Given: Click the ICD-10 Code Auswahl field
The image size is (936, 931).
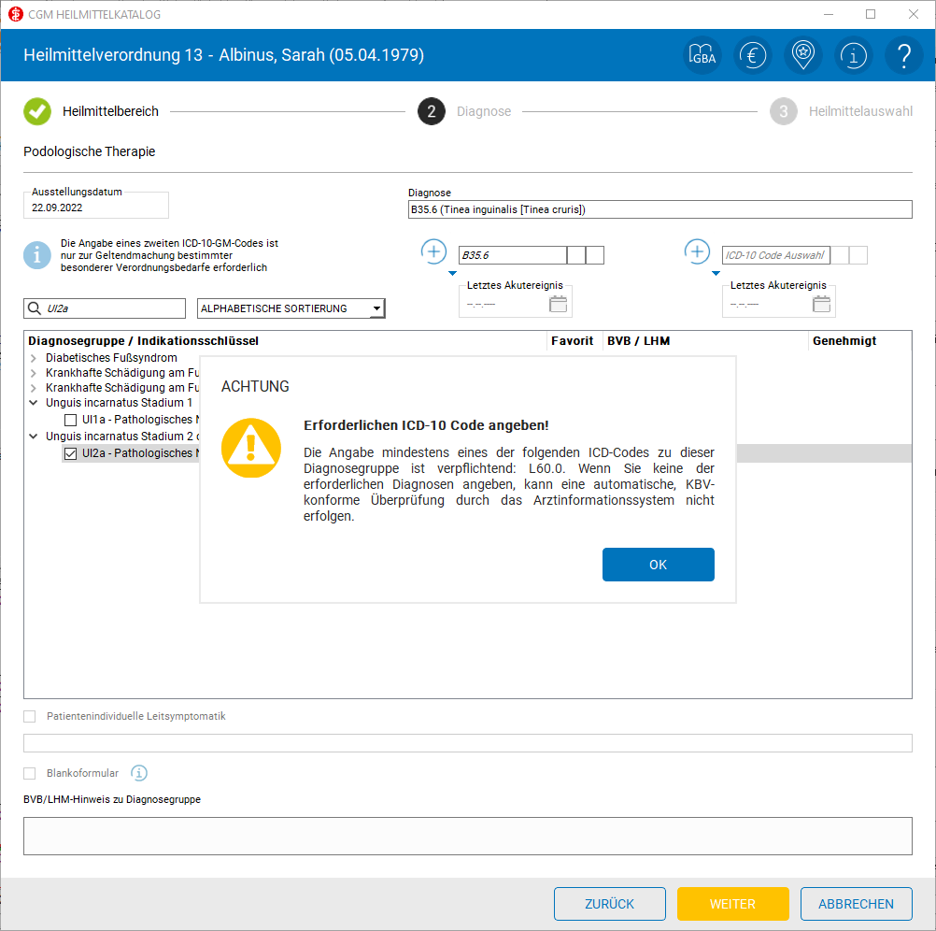Looking at the screenshot, I should (x=775, y=255).
